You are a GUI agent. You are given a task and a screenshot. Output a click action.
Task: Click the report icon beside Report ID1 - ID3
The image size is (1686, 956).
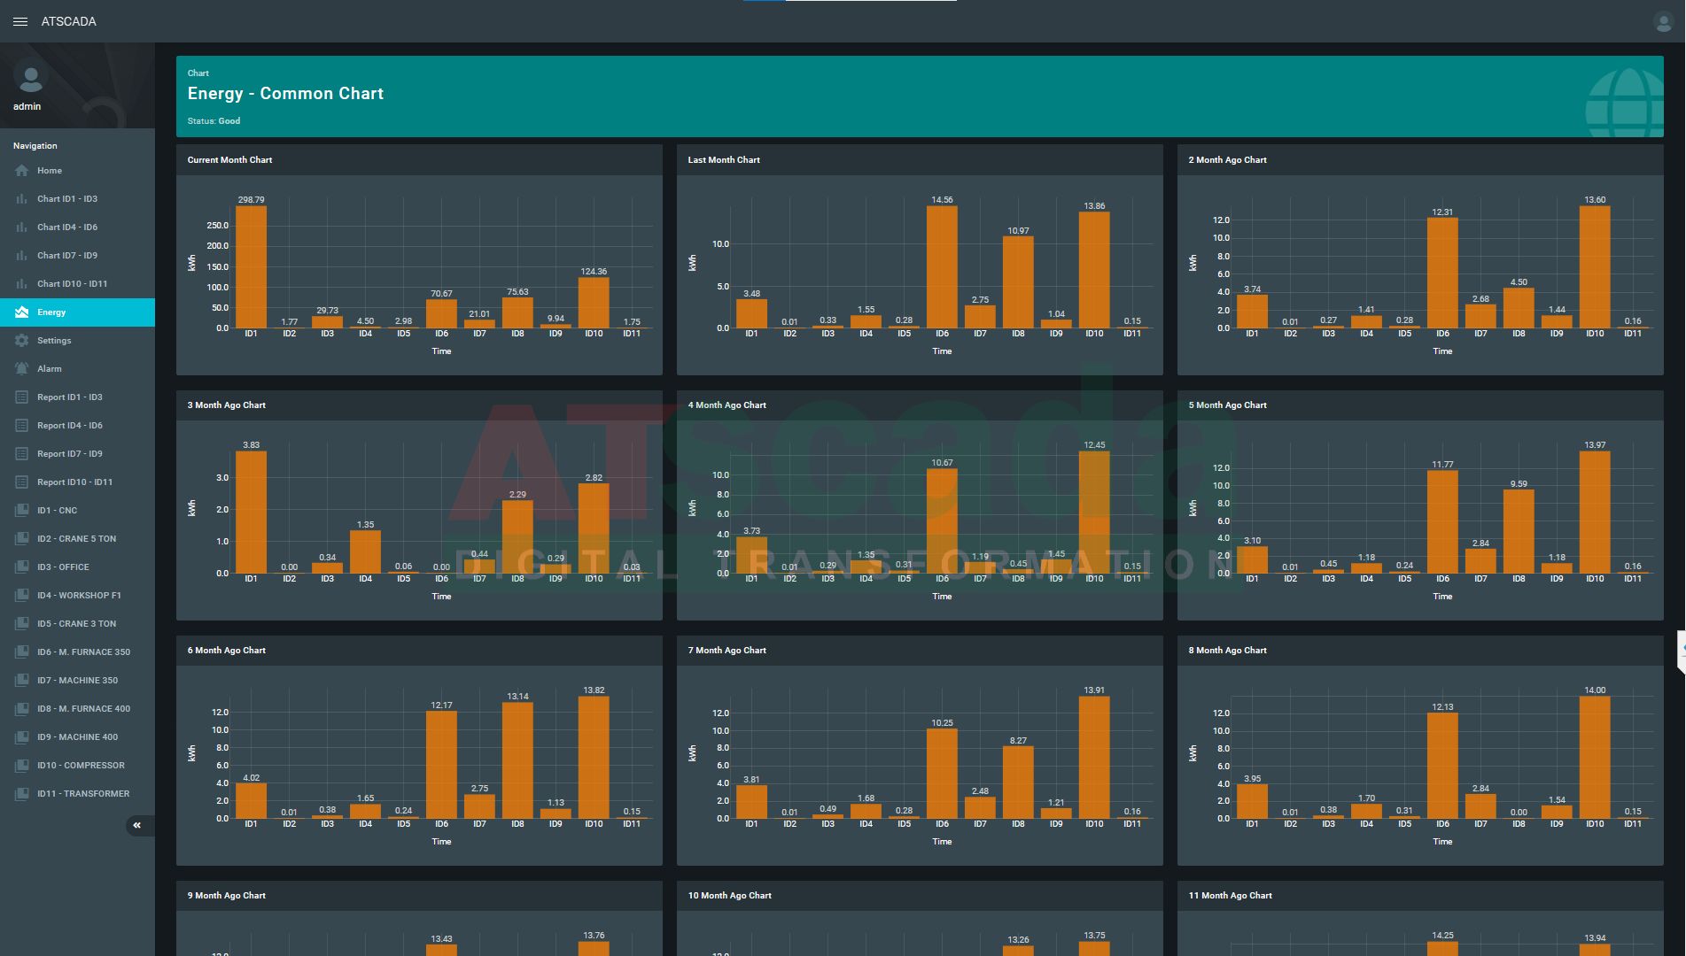click(21, 397)
